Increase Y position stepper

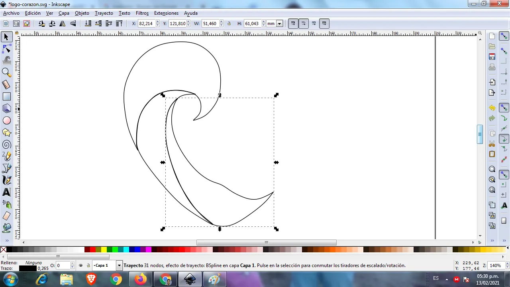188,22
